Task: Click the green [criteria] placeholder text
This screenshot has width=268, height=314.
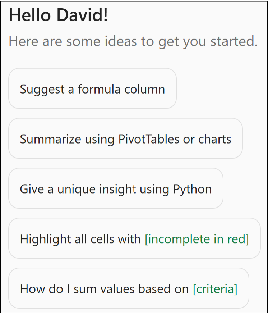Action: (215, 288)
